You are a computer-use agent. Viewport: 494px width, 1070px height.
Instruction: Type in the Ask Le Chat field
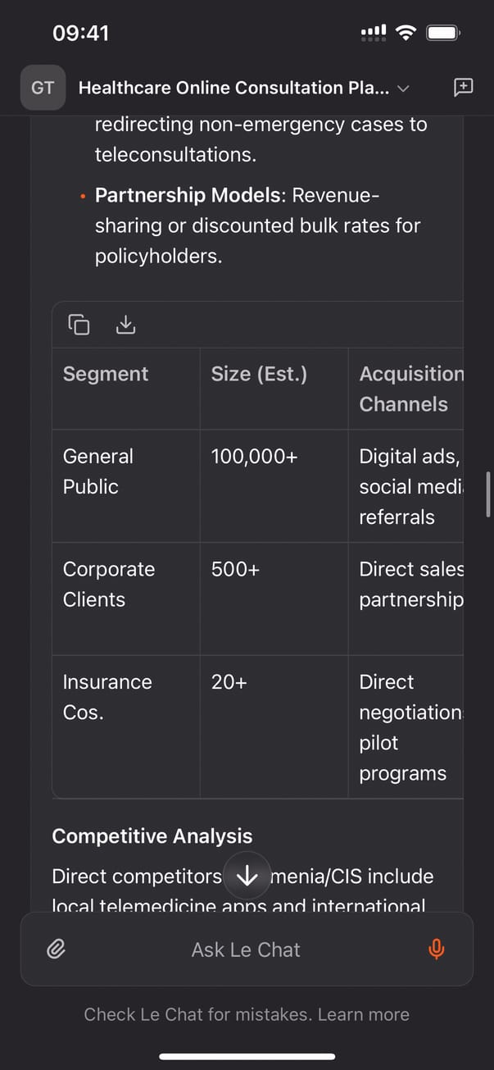[x=246, y=949]
